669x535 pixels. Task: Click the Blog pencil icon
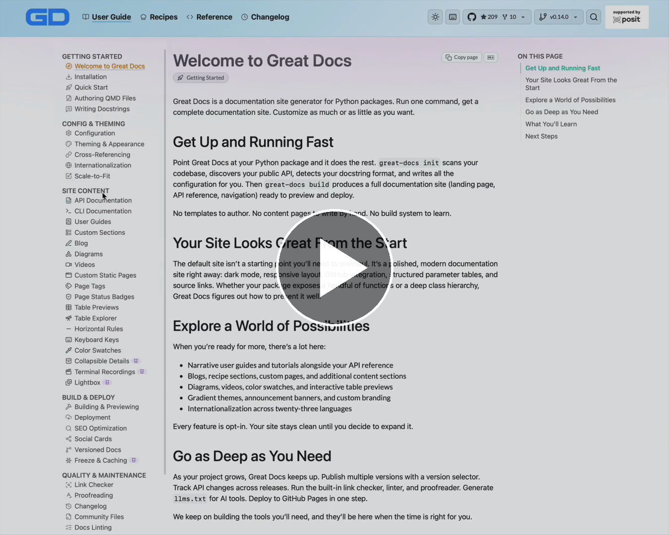[69, 243]
